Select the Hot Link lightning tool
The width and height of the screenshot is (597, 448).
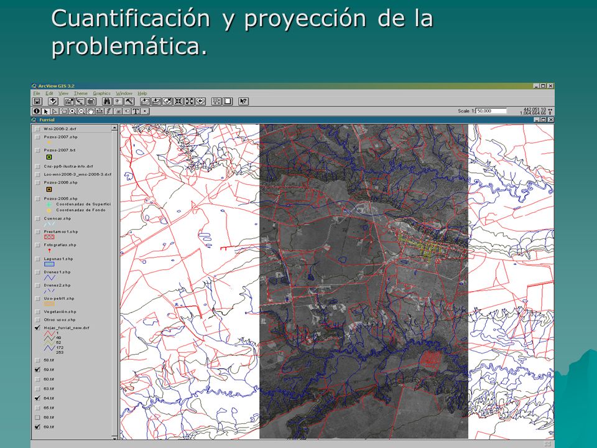(108, 111)
